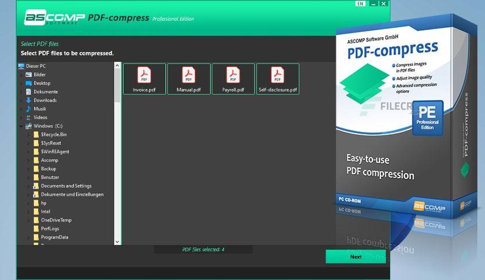
Task: Click the Payroll.pdf file icon
Action: click(233, 75)
